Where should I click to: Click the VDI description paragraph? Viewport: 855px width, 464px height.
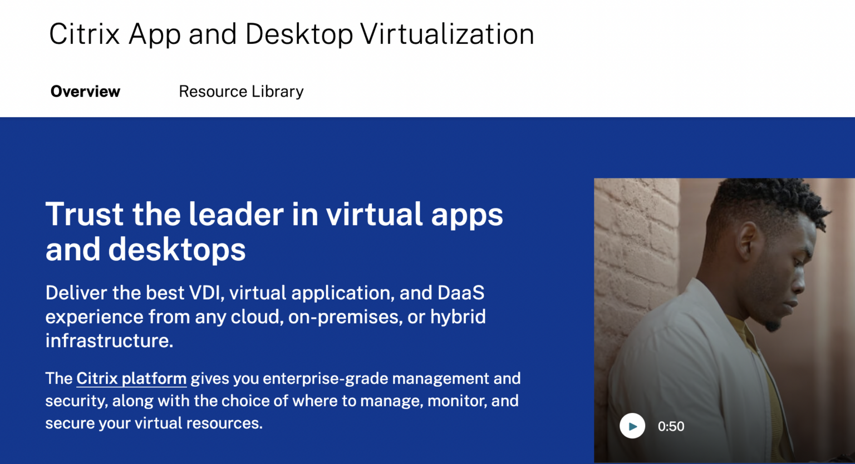(x=266, y=316)
